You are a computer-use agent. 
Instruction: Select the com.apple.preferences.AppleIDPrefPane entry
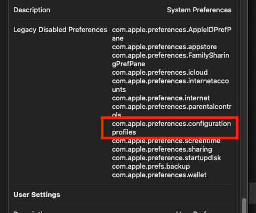click(x=172, y=34)
